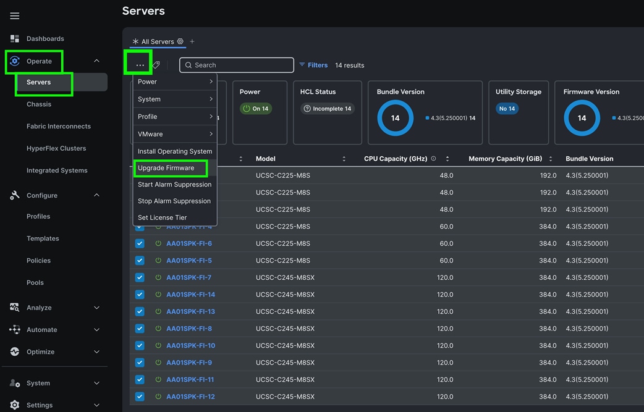Viewport: 644px width, 412px height.
Task: Expand the Optimize section chevron
Action: pyautogui.click(x=96, y=351)
